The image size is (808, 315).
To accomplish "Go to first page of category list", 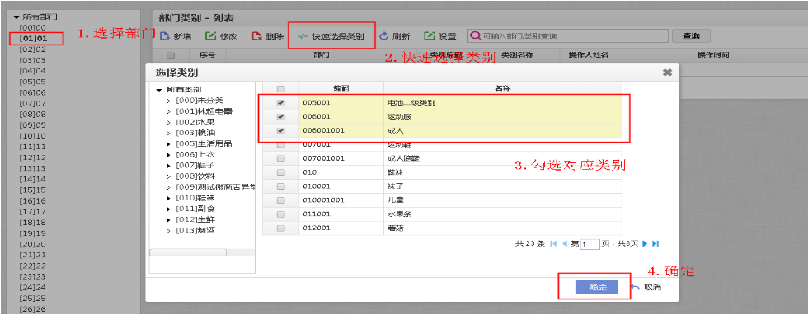I will (553, 243).
